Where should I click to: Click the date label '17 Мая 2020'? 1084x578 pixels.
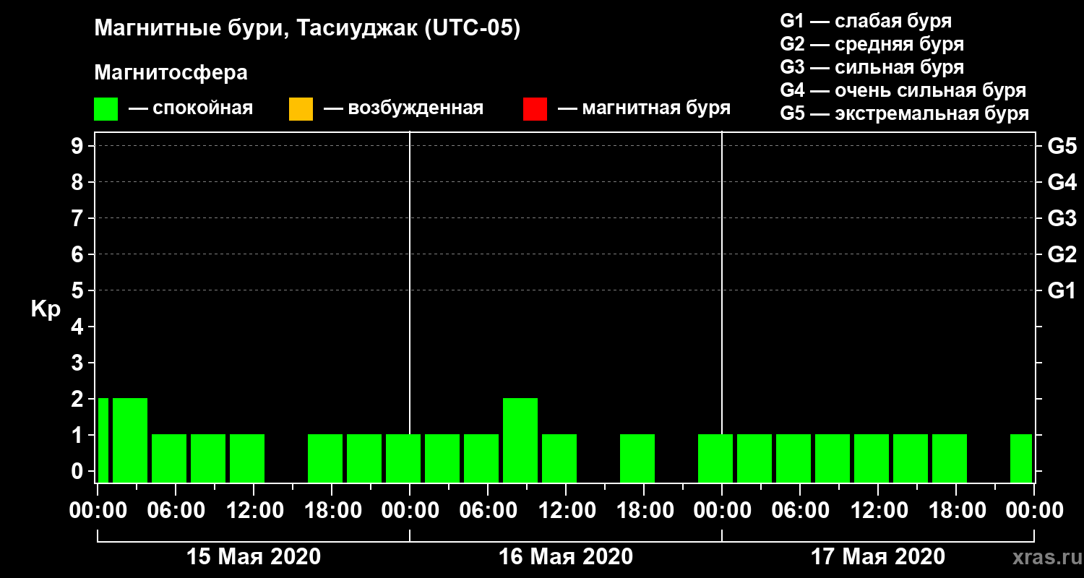pyautogui.click(x=878, y=557)
